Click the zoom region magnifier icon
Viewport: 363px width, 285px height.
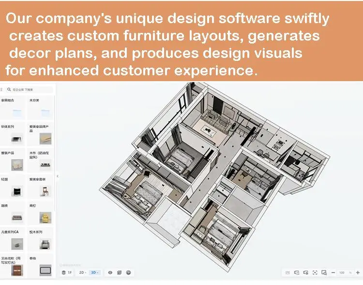pos(324,272)
